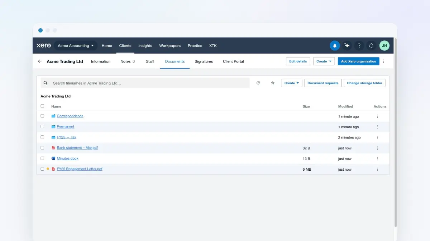
Task: Click the filename search field
Action: (145, 83)
